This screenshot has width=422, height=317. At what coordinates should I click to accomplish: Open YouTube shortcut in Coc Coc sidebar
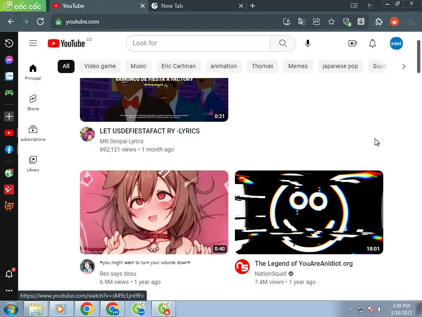[x=9, y=133]
